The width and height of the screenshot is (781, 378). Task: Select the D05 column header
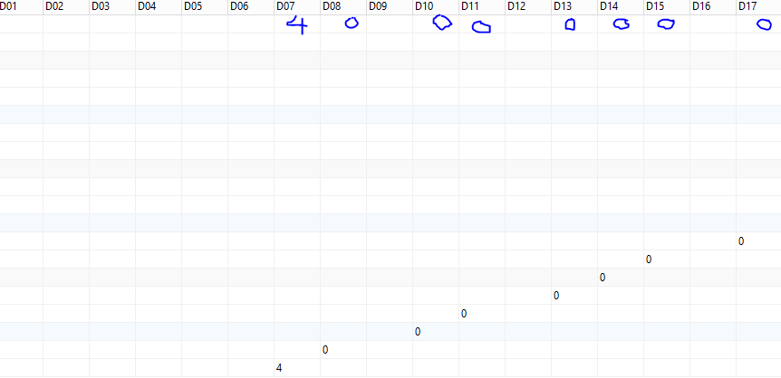pyautogui.click(x=205, y=7)
